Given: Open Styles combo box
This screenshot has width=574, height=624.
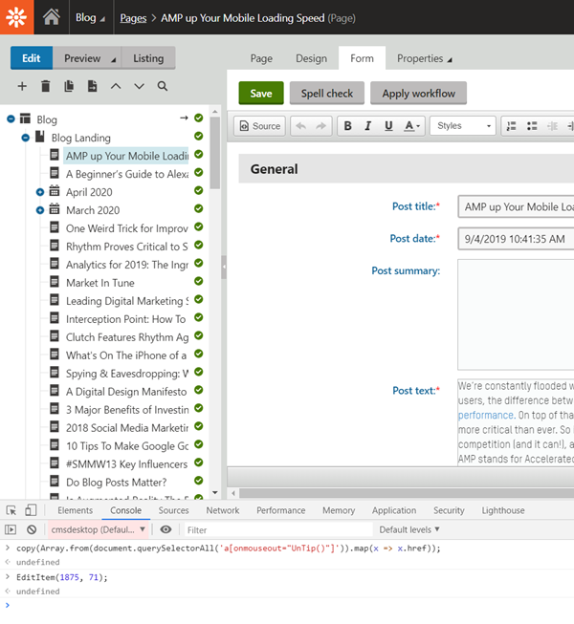Looking at the screenshot, I should (463, 126).
